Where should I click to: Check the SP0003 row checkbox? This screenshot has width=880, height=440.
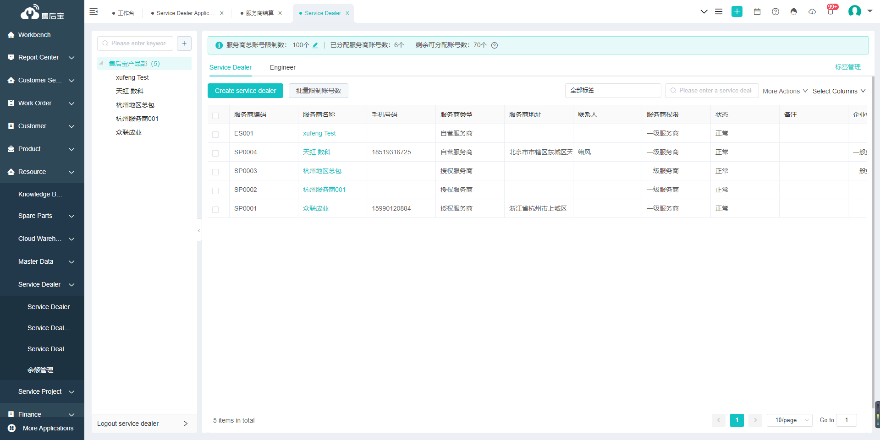(215, 172)
